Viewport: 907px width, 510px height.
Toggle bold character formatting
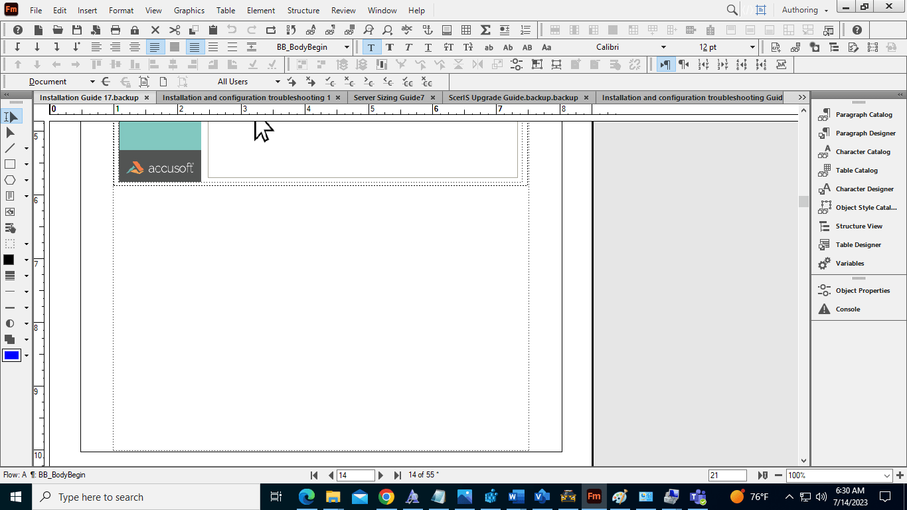[390, 47]
